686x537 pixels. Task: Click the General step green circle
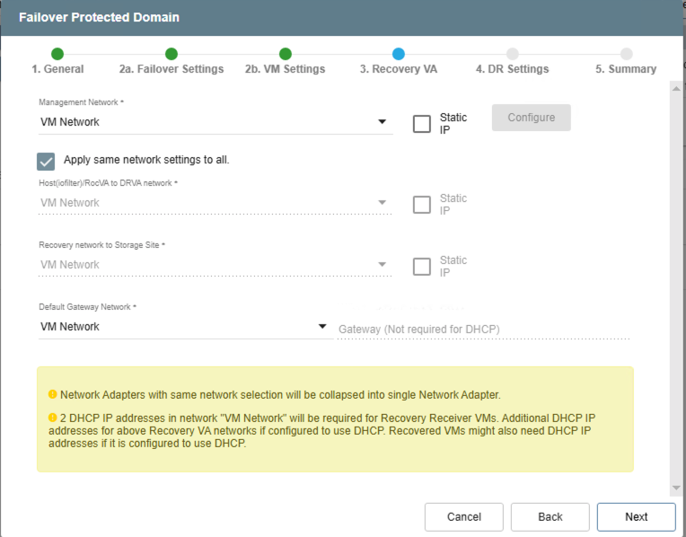click(57, 54)
